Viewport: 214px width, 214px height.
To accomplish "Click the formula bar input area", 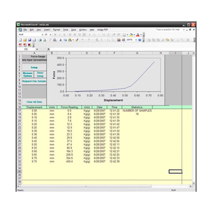I will tap(122, 49).
